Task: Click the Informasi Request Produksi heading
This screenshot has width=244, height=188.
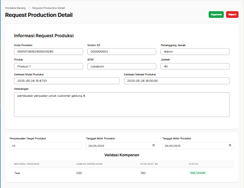Action: (x=44, y=36)
